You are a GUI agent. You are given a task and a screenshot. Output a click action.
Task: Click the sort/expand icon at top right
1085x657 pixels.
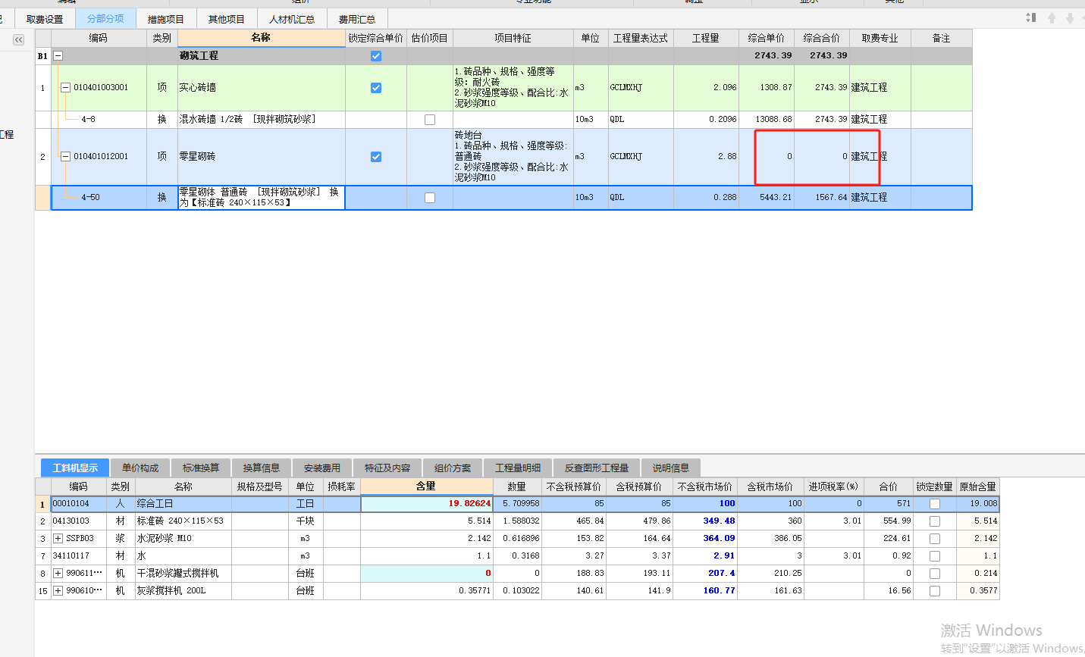tap(1030, 17)
